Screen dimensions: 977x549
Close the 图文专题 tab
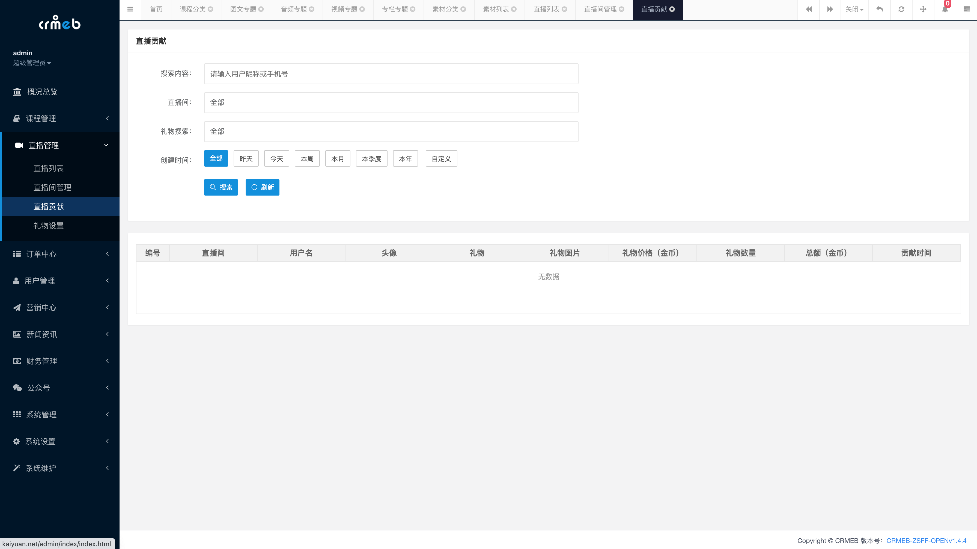(x=261, y=9)
